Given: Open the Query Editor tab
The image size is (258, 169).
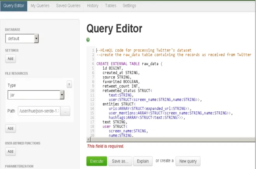Looking at the screenshot, I should coord(14,6).
